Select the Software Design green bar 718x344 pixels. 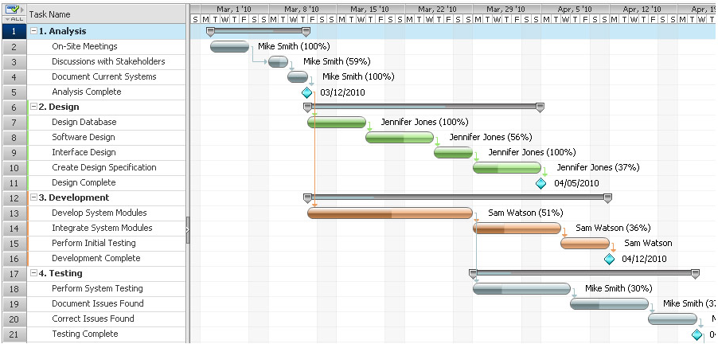pos(400,137)
